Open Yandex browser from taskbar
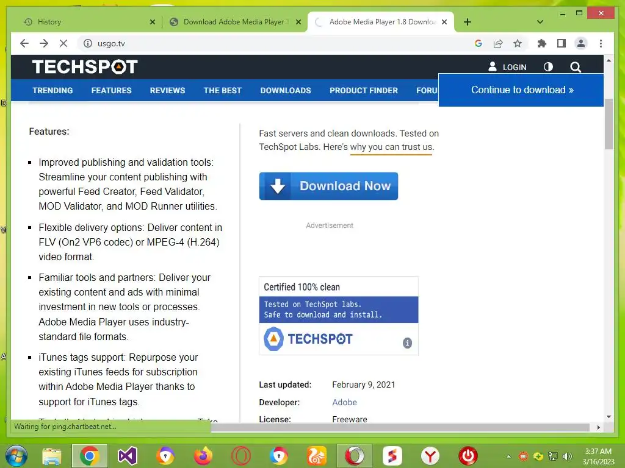 pyautogui.click(x=430, y=456)
